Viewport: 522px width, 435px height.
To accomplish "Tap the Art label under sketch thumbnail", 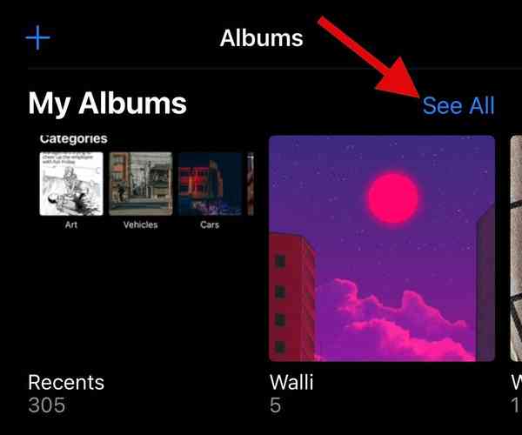I will [71, 225].
